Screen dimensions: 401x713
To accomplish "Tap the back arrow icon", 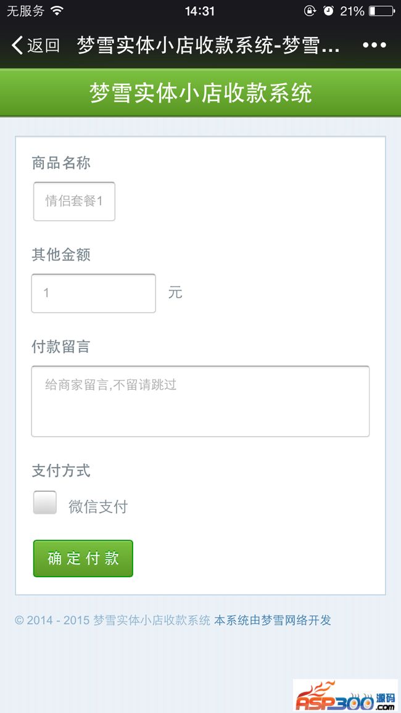I will (17, 45).
